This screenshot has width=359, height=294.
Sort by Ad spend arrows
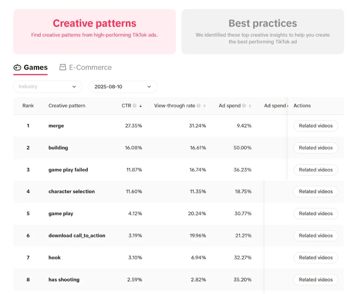[250, 106]
